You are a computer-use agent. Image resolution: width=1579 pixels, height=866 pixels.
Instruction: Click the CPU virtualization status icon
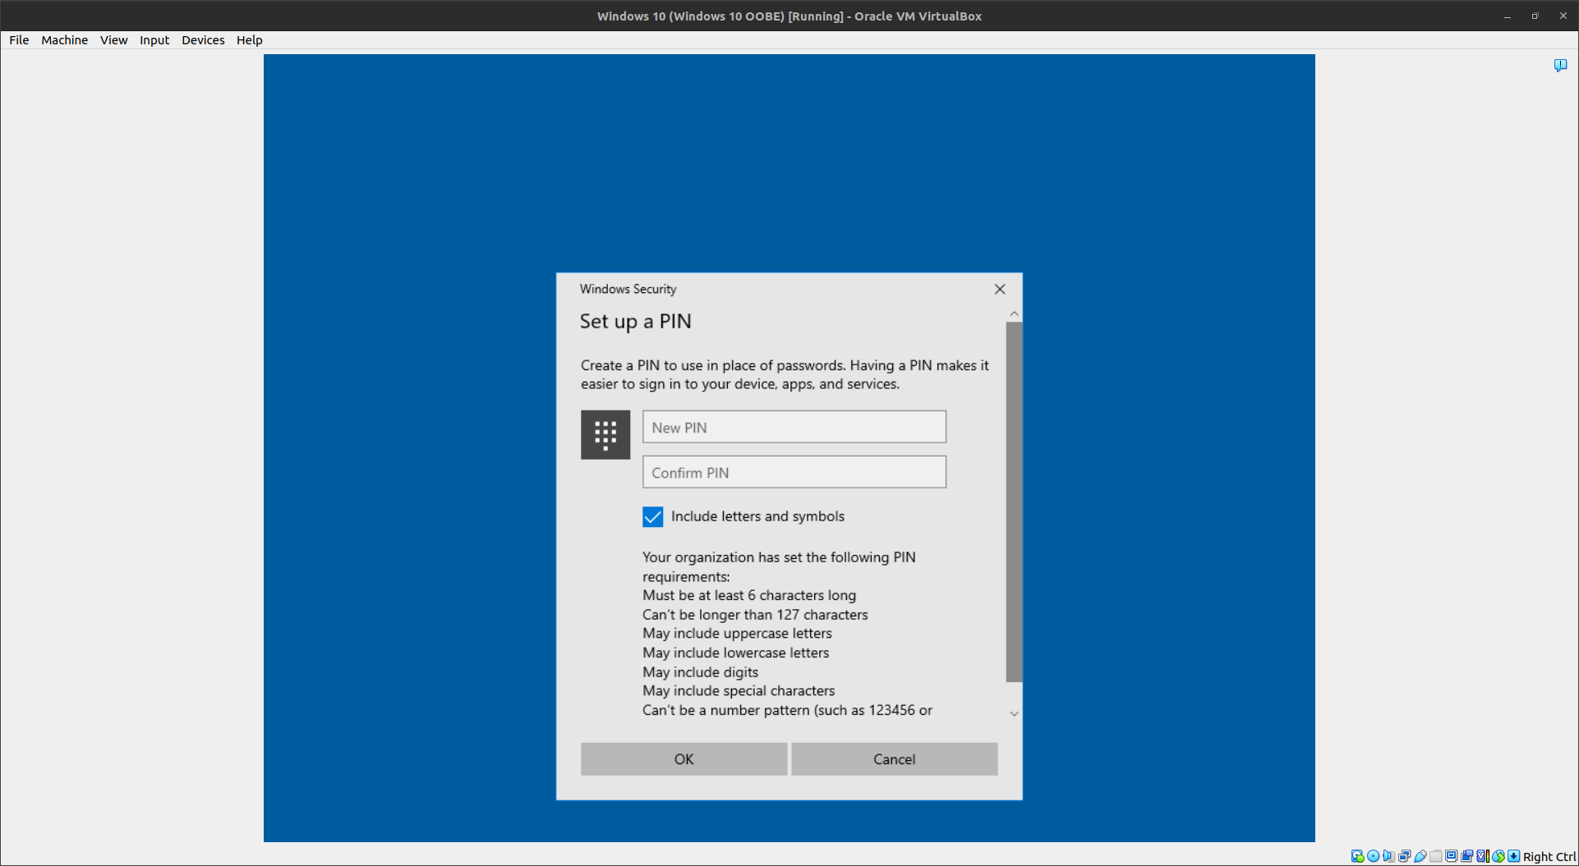pyautogui.click(x=1482, y=856)
